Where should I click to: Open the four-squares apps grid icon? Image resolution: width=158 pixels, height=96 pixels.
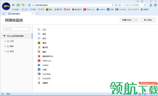[x=155, y=5]
